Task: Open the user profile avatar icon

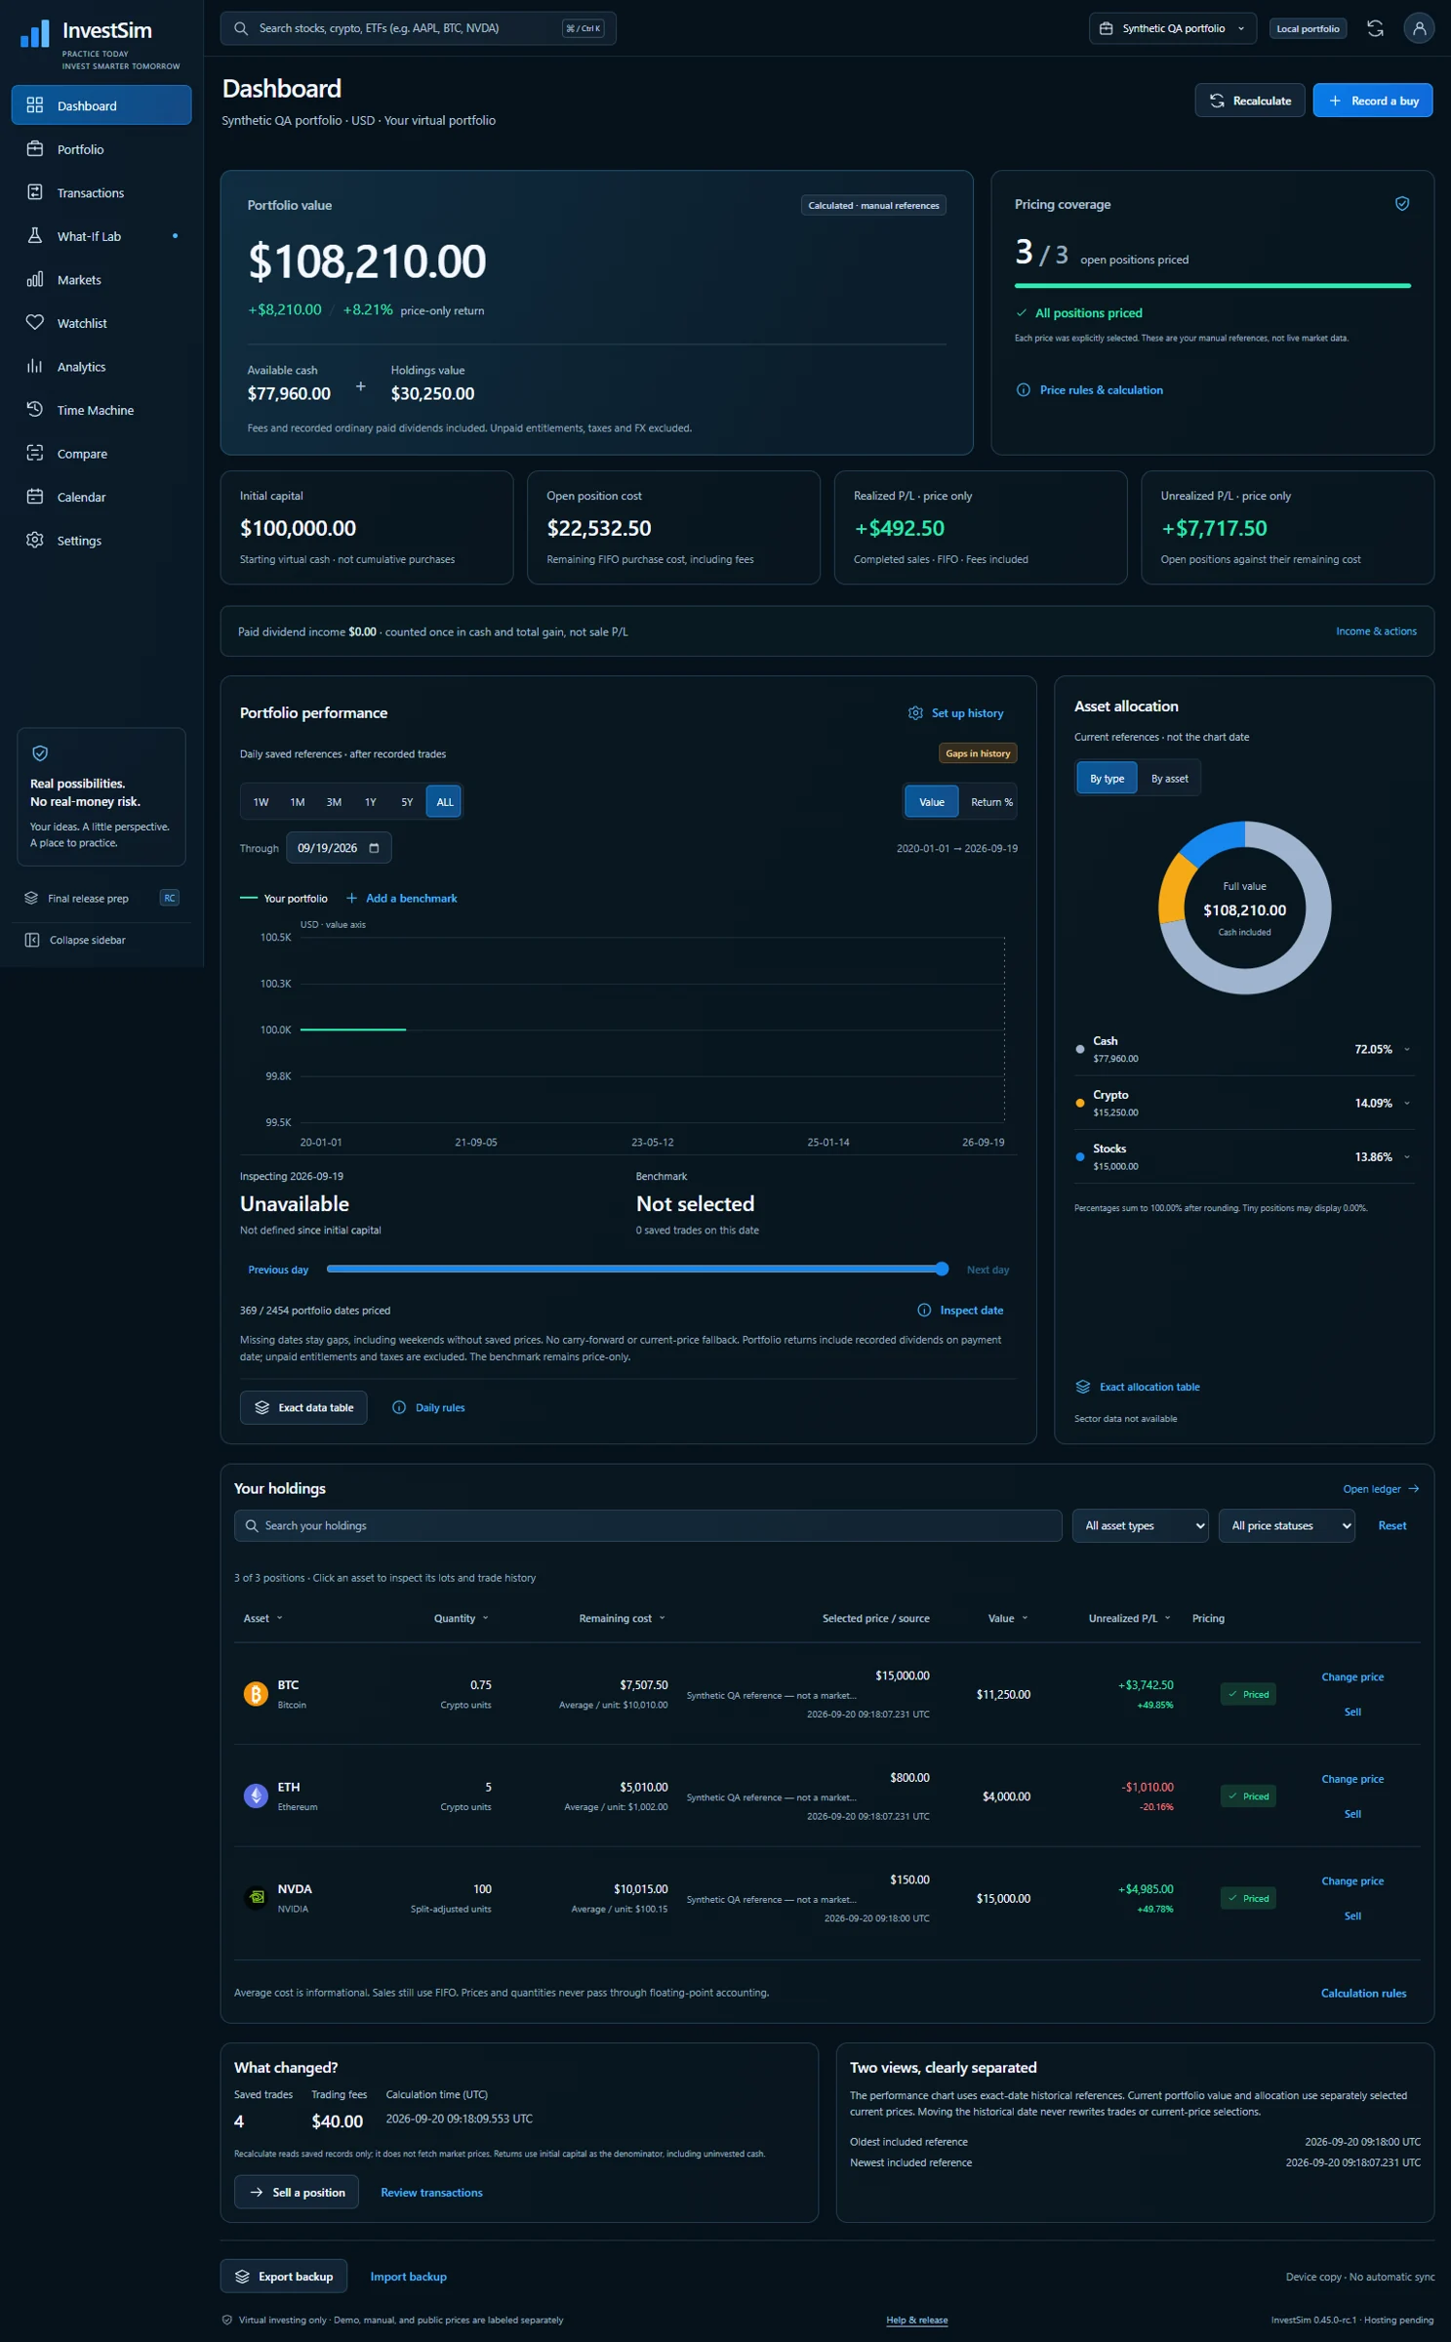Action: [1419, 28]
